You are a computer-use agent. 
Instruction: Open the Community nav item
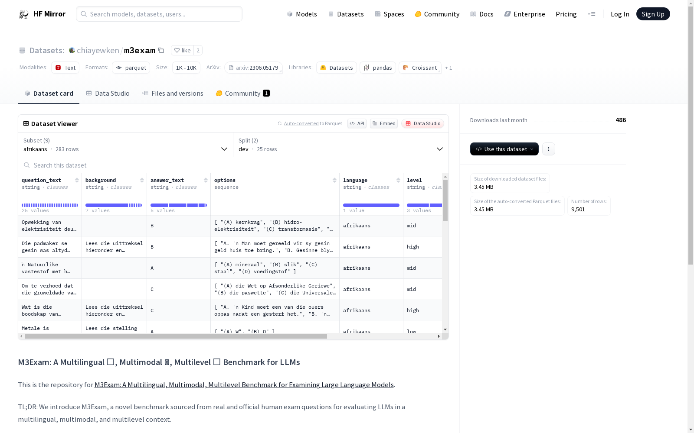pyautogui.click(x=437, y=14)
